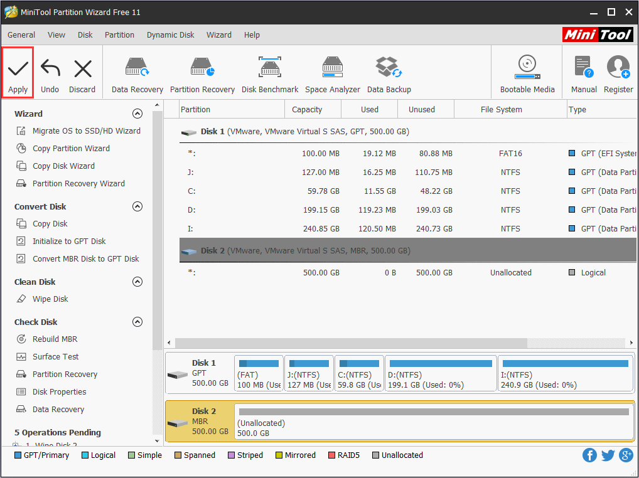
Task: Select Disk 1 header row in list
Action: pos(407,132)
